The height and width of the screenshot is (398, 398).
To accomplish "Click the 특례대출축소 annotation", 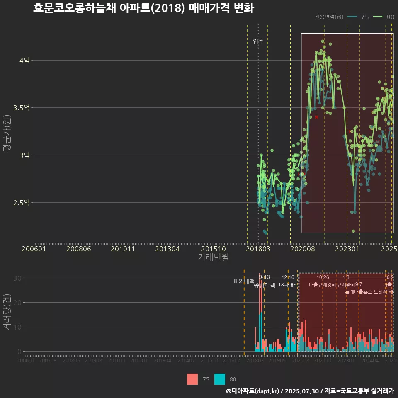I will click(x=359, y=292).
